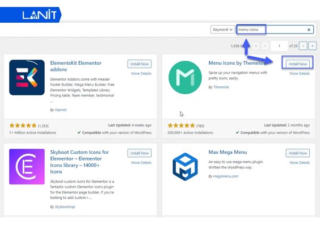Click the compatibility checkmark under ElementsKit

click(x=79, y=132)
